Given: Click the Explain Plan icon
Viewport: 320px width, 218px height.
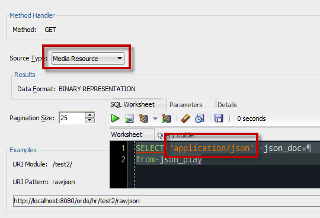Looking at the screenshot, I should [x=143, y=118].
